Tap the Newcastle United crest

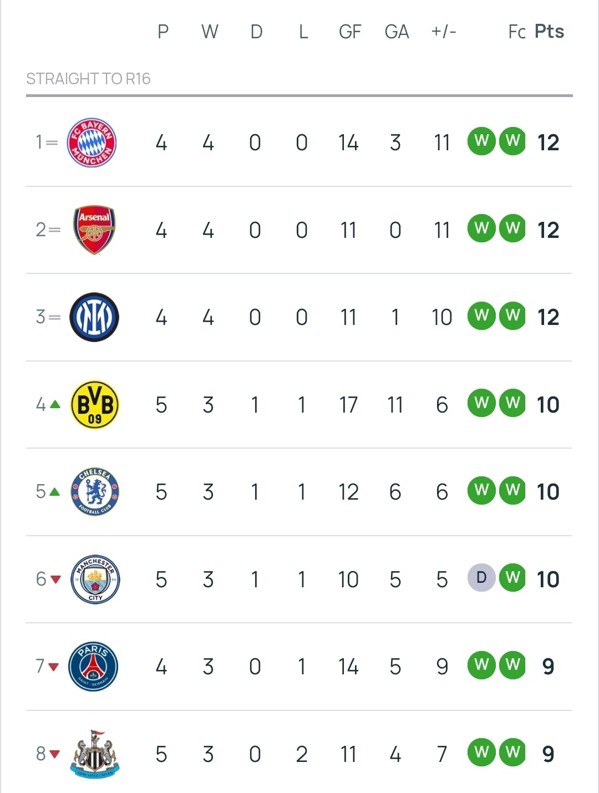click(x=95, y=754)
